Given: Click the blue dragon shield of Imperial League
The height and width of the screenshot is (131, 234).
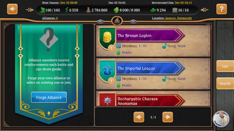Looking at the screenshot, I should click(107, 71).
